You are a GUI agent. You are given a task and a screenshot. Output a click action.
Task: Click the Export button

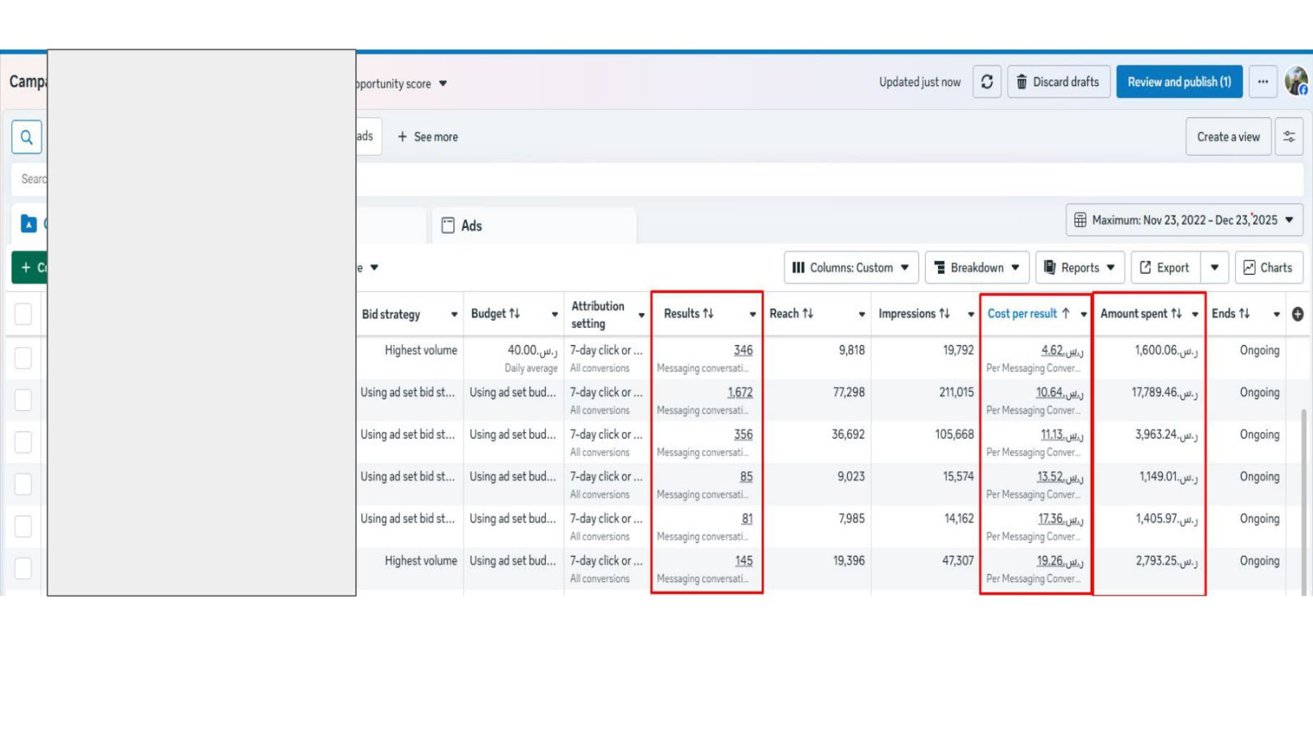click(1165, 267)
